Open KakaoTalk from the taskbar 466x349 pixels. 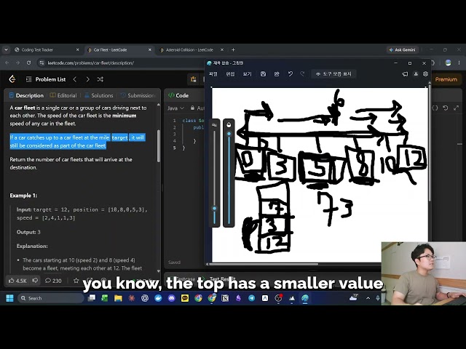pyautogui.click(x=185, y=298)
